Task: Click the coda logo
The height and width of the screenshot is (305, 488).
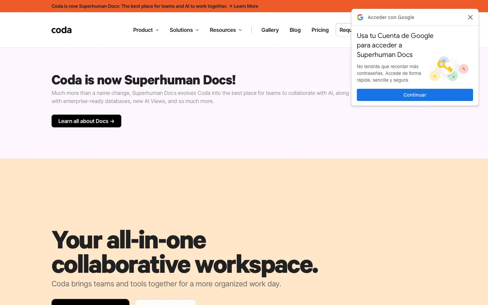Action: tap(61, 30)
